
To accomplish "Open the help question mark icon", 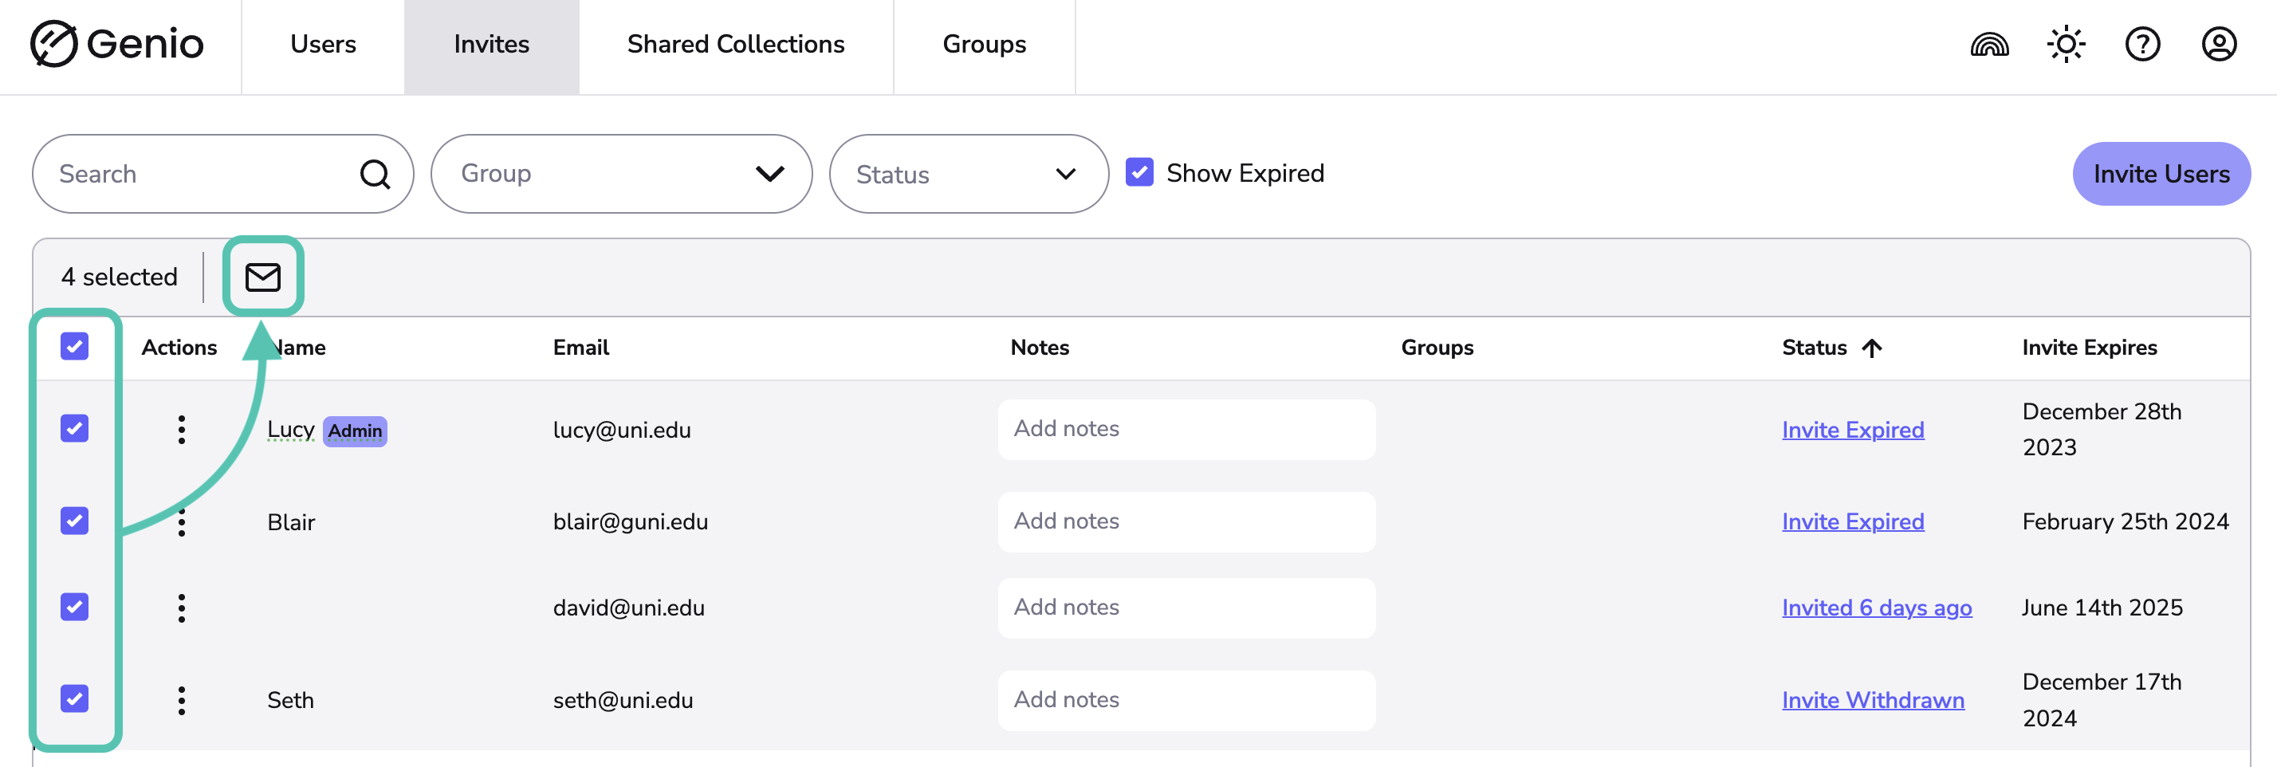I will [2141, 44].
